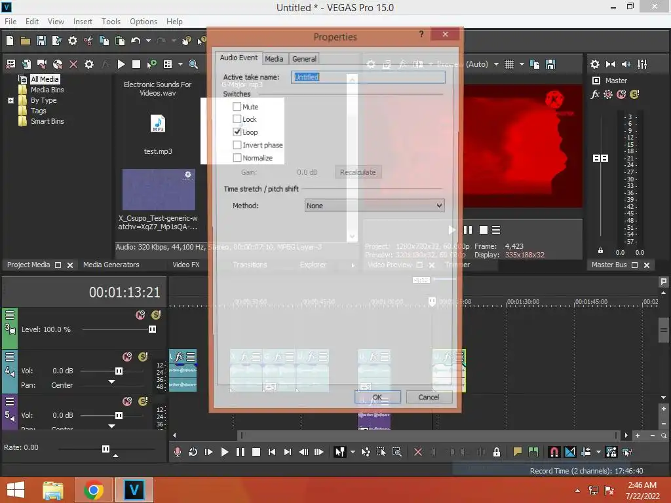The height and width of the screenshot is (503, 671).
Task: Undo the last action with the curved arrow
Action: [x=136, y=41]
